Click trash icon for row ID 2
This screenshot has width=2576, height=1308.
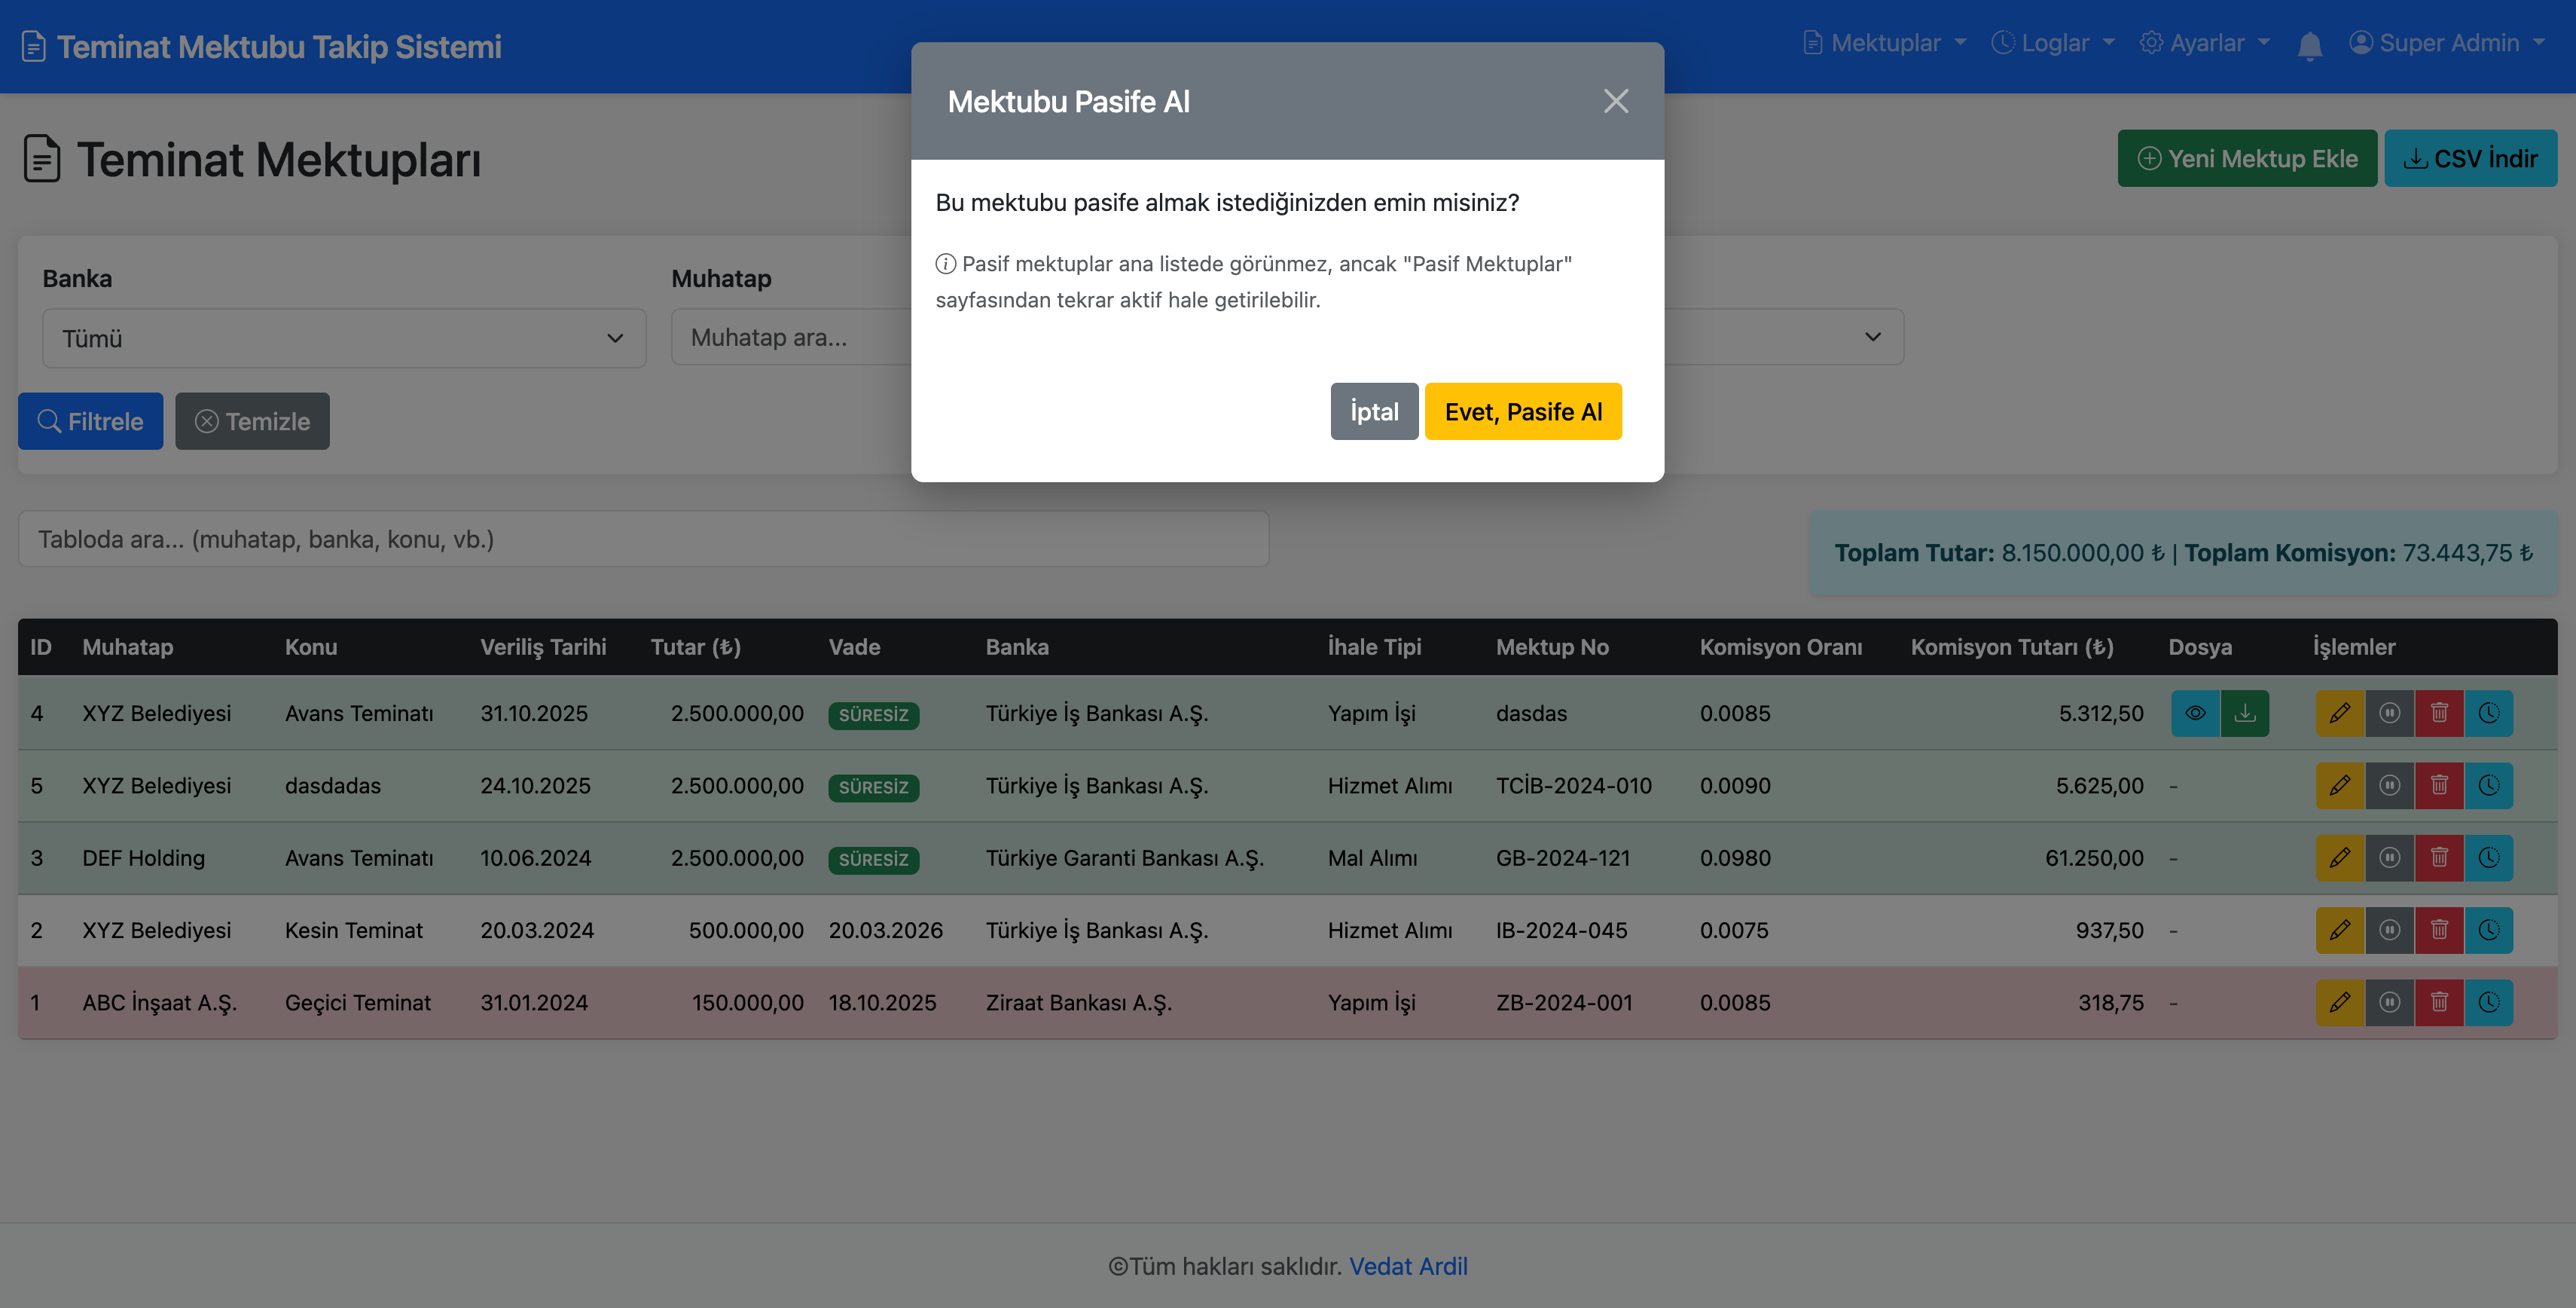[2439, 930]
